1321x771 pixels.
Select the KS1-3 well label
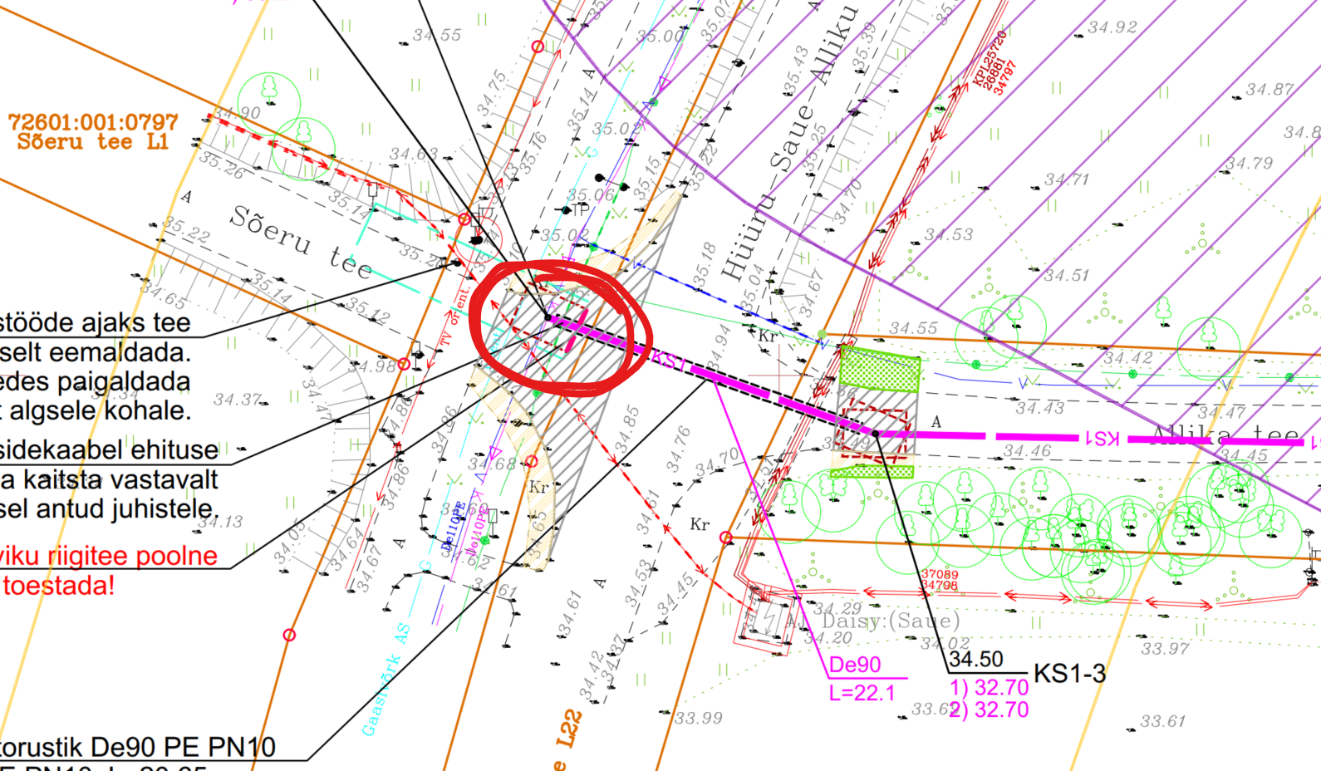(x=1069, y=674)
